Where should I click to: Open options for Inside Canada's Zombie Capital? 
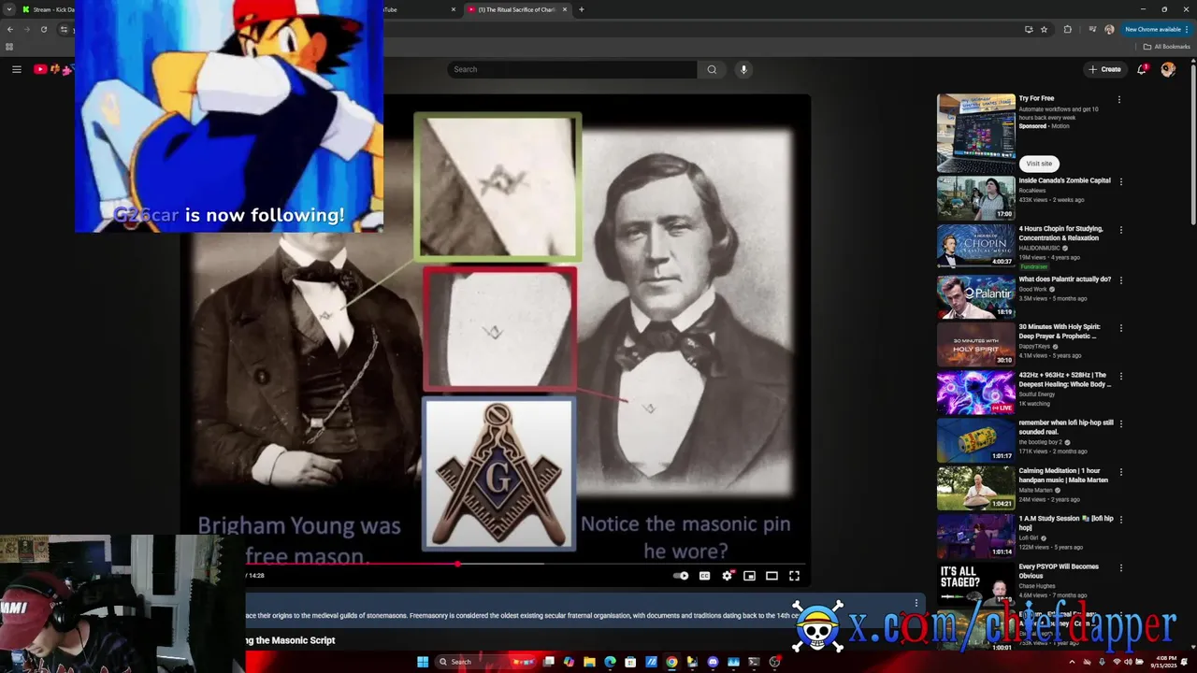coord(1121,181)
